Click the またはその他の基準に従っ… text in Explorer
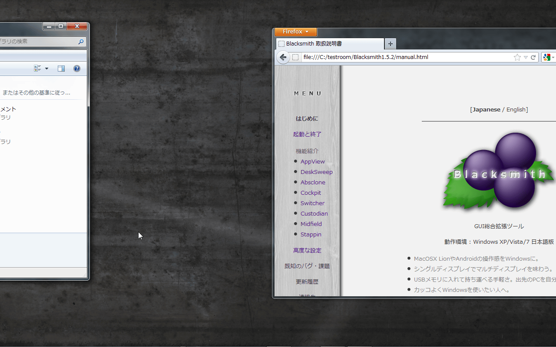Viewport: 556px width, 347px height. (x=36, y=92)
